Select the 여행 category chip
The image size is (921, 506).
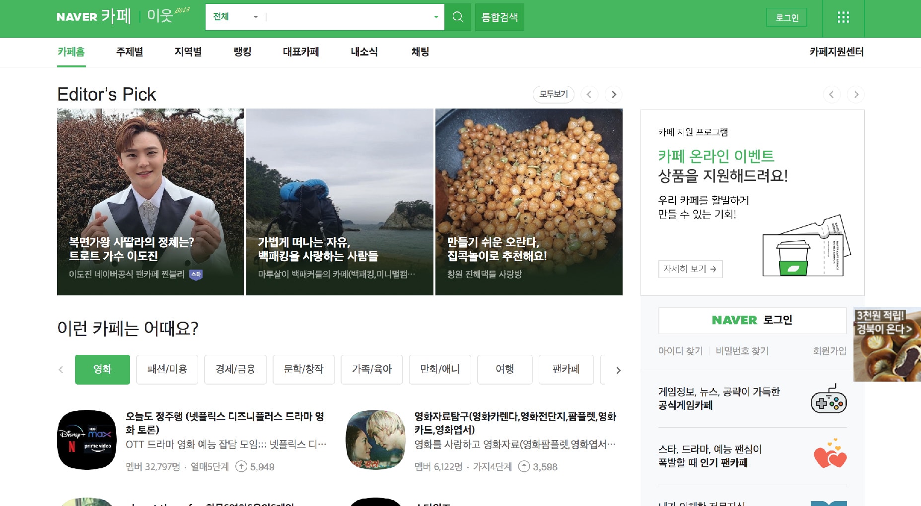[x=505, y=369]
